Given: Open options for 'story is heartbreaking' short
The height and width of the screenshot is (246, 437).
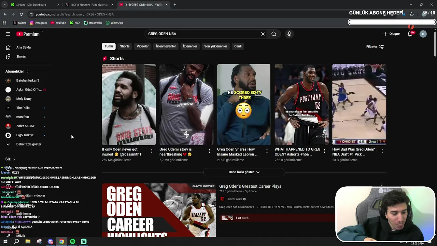Looking at the screenshot, I should (209, 151).
